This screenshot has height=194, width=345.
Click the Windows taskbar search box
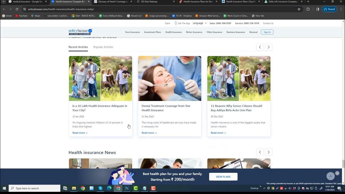pyautogui.click(x=34, y=188)
